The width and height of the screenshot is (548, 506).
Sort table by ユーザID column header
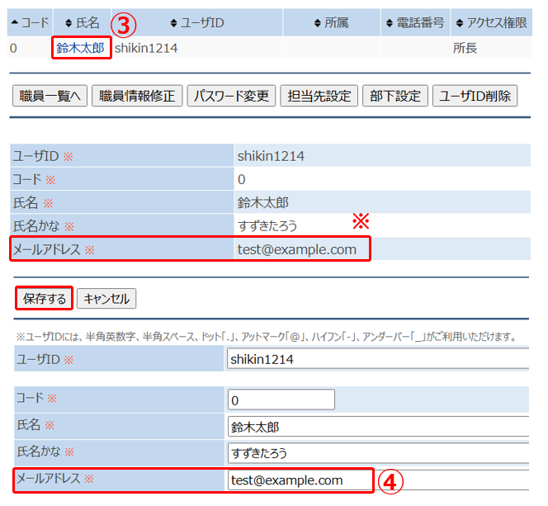196,23
